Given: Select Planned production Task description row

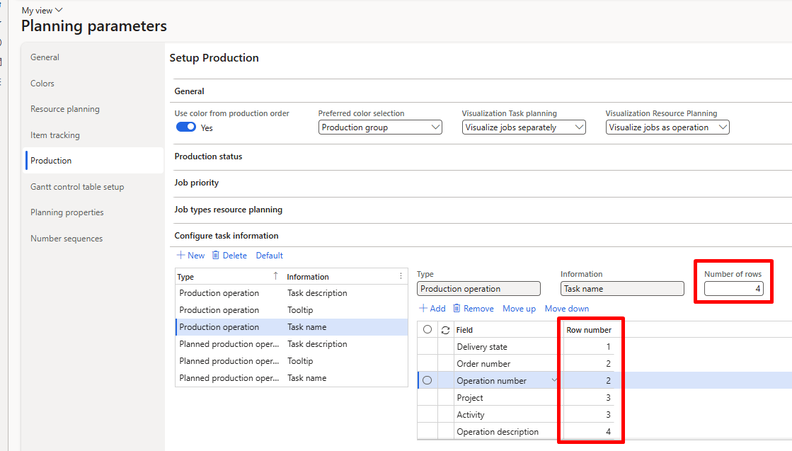Looking at the screenshot, I should click(x=292, y=344).
